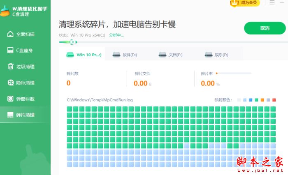Screen dimensions: 288x175
Task: Click the light blue 映射颜色 swatch
Action: tap(245, 100)
